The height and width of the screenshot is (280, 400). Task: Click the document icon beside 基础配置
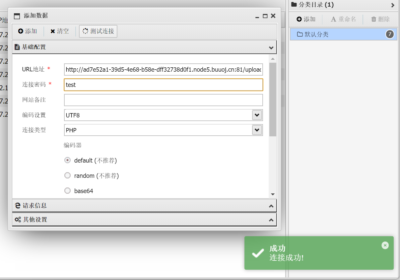click(17, 47)
